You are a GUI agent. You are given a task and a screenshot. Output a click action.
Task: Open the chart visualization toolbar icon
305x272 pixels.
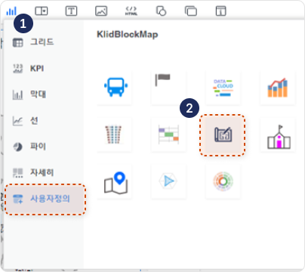click(11, 11)
